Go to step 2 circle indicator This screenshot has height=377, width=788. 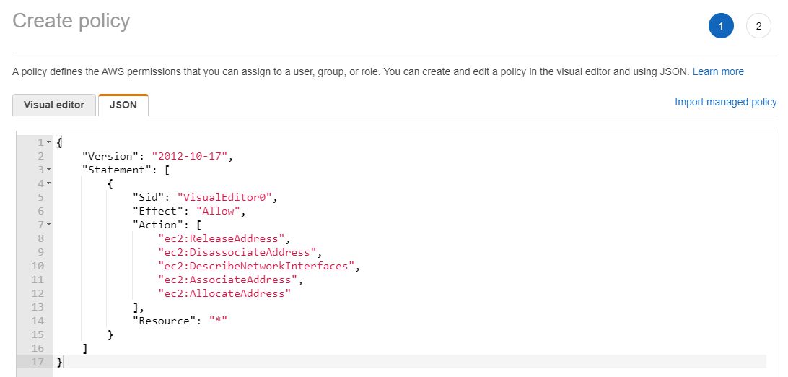pos(758,26)
